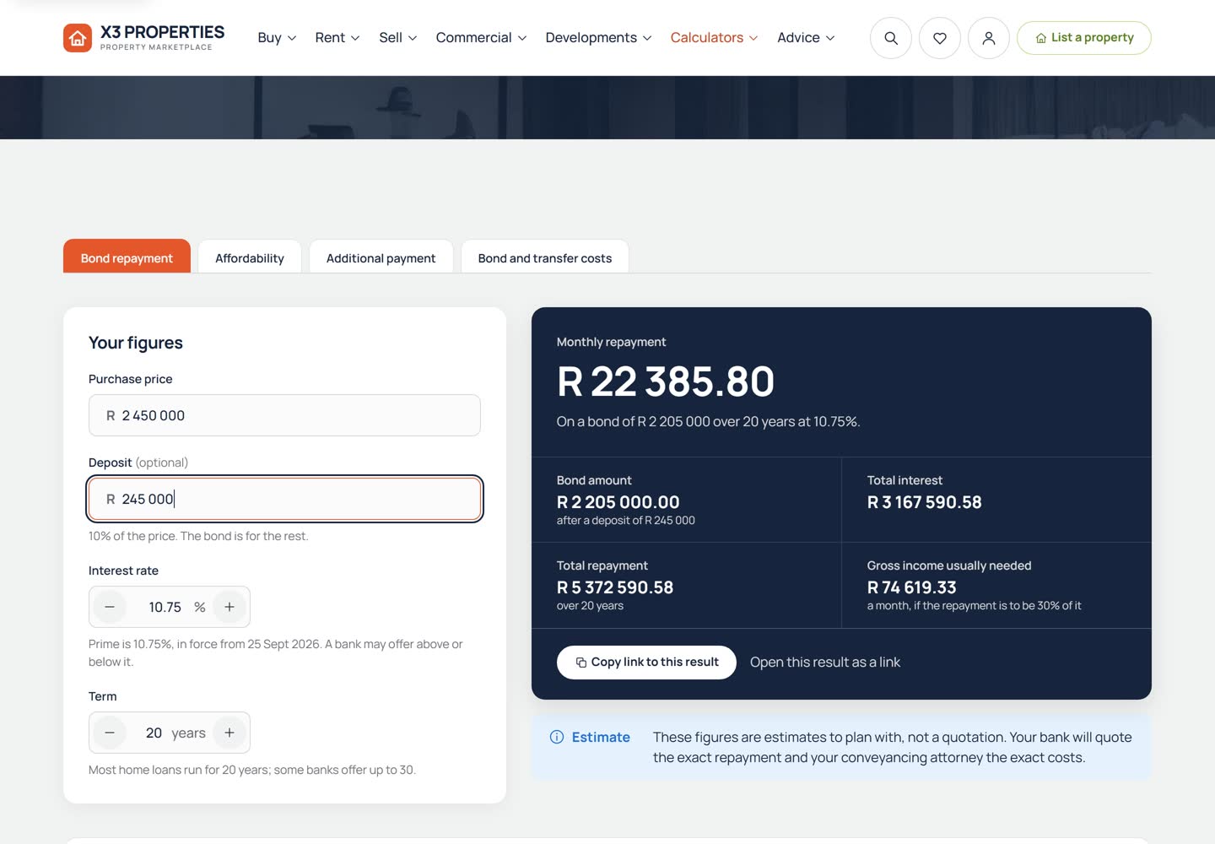Open this result as a link
Image resolution: width=1215 pixels, height=844 pixels.
pyautogui.click(x=825, y=663)
